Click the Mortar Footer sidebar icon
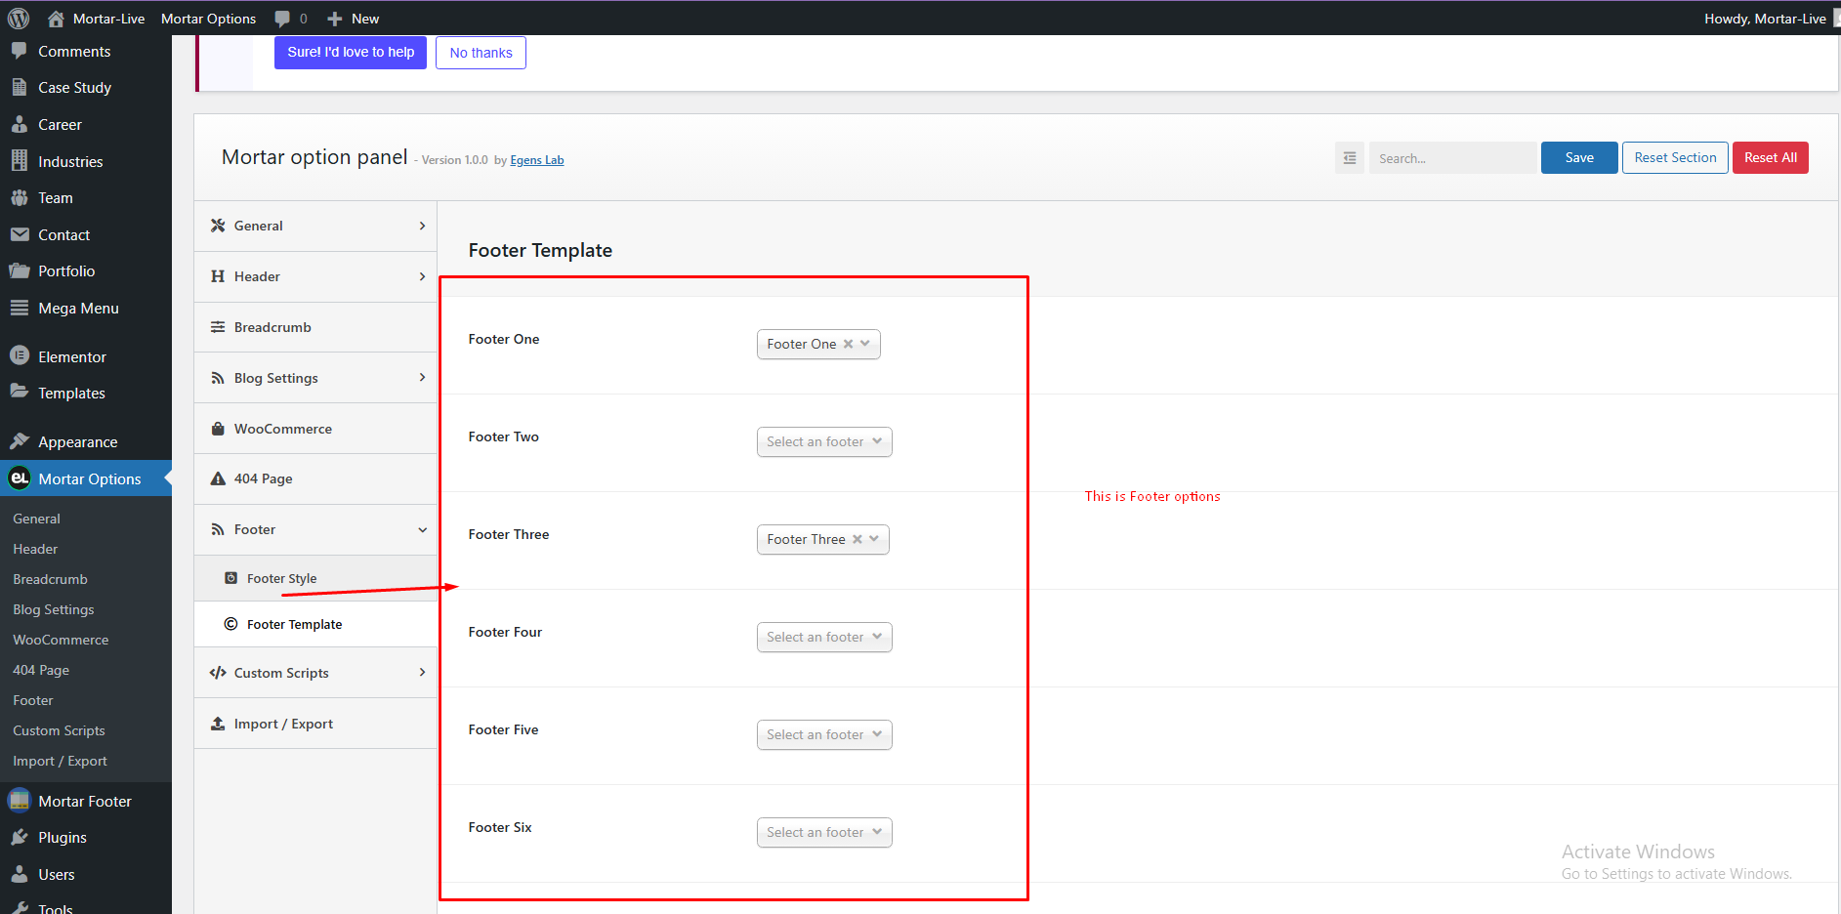1841x914 pixels. (20, 801)
